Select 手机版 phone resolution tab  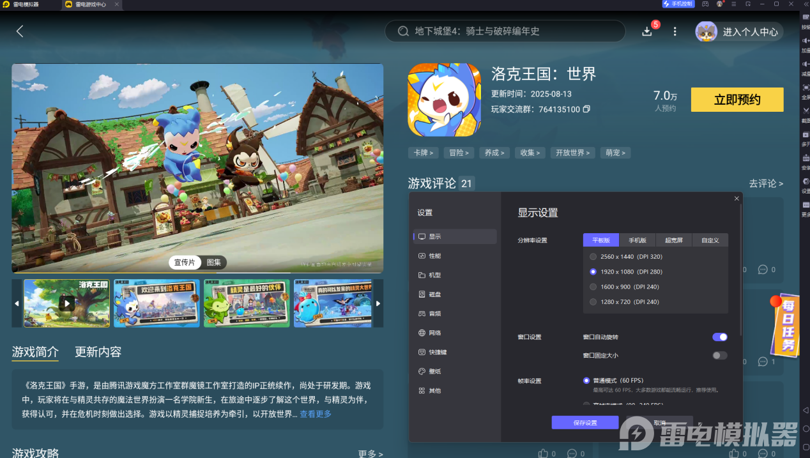[x=638, y=240]
